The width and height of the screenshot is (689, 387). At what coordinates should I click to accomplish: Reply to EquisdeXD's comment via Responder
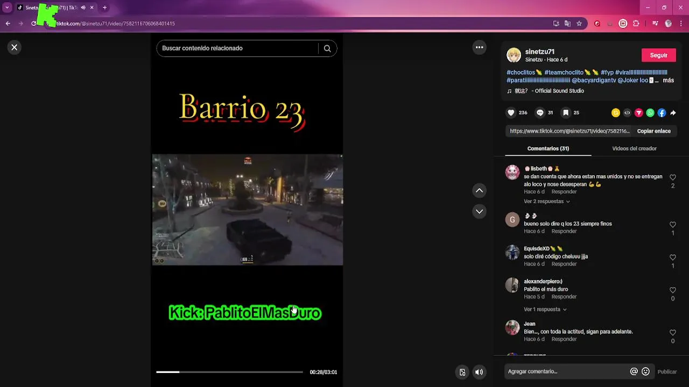click(x=564, y=264)
